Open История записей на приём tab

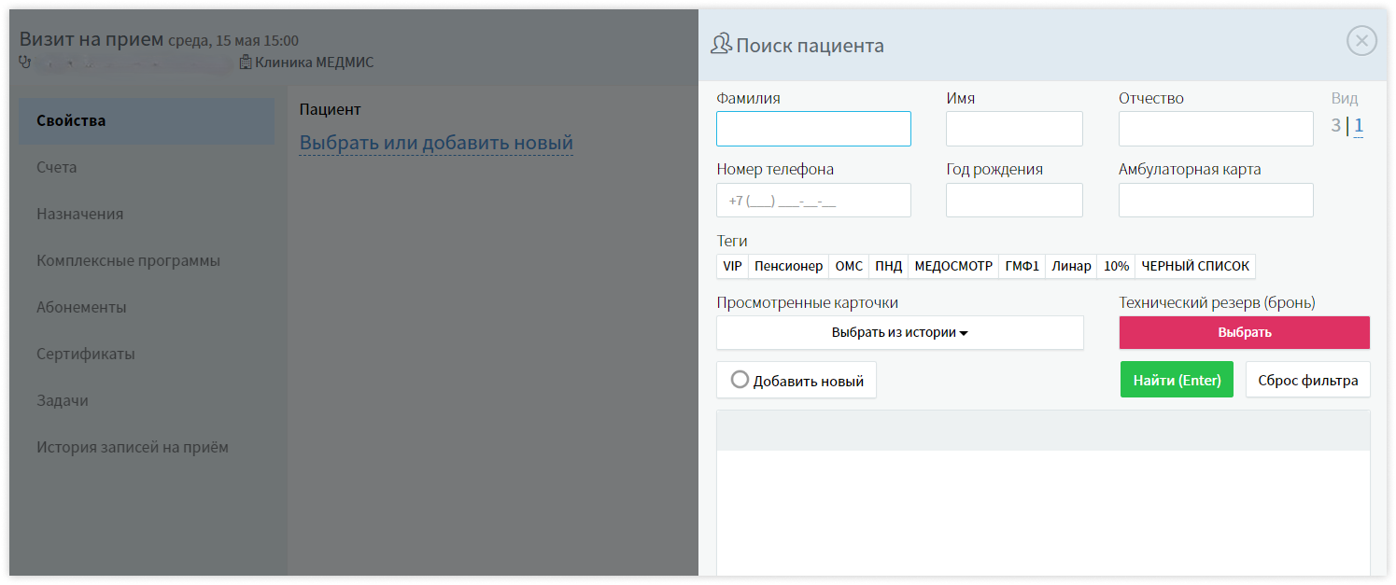(147, 447)
